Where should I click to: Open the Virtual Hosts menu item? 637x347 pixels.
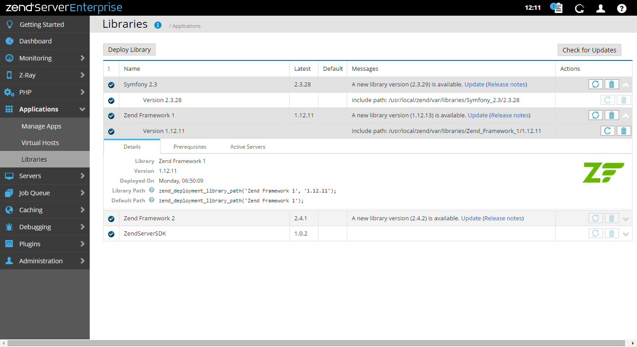(x=40, y=143)
